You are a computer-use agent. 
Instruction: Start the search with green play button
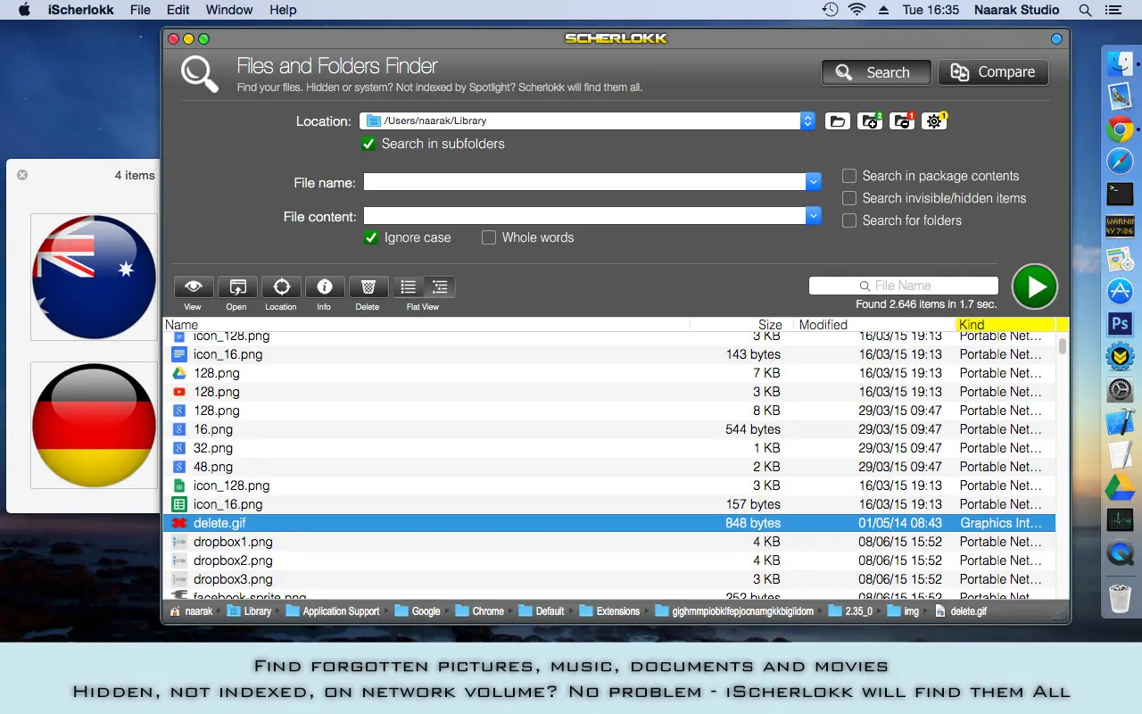point(1035,286)
